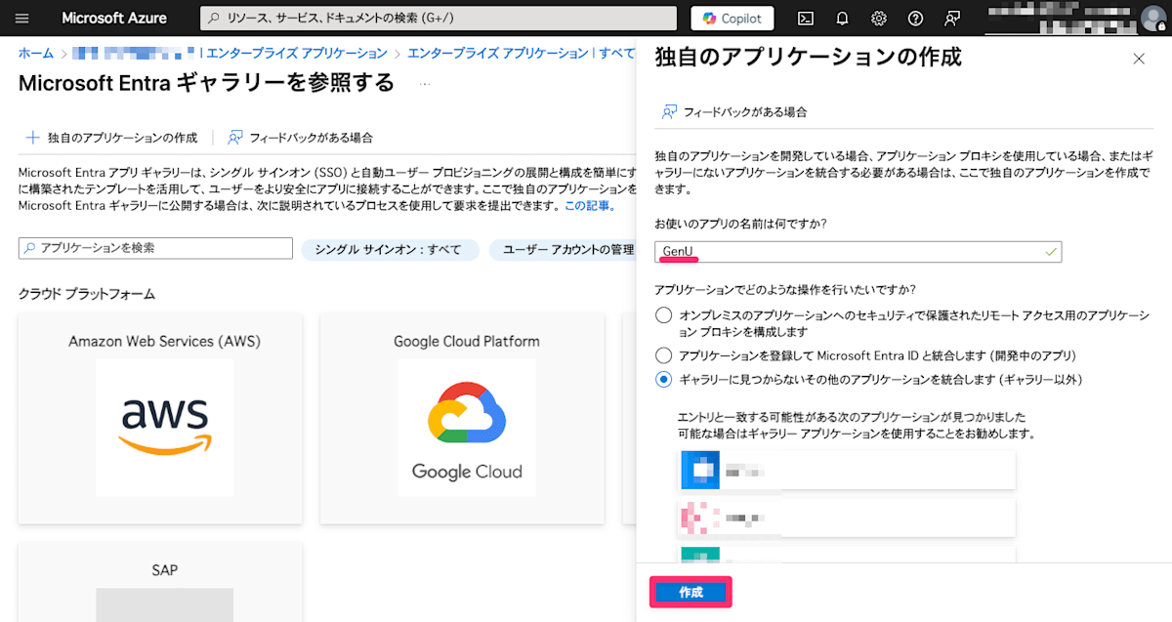This screenshot has width=1172, height=622.
Task: Open the first suggested gallery application
Action: click(x=847, y=470)
